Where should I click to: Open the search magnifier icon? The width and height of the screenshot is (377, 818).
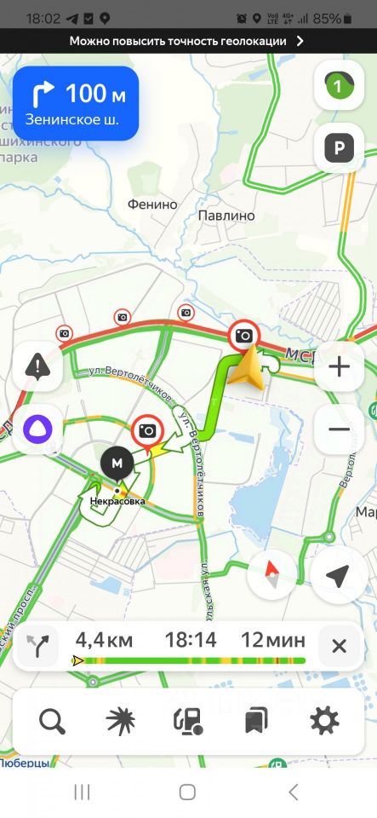[52, 721]
